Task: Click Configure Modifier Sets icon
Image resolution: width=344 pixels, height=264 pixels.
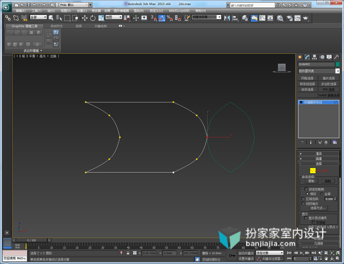Action: [335, 142]
